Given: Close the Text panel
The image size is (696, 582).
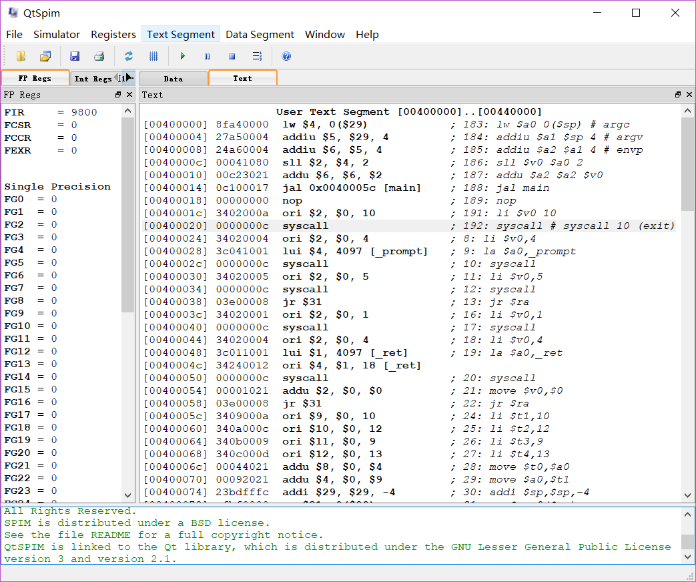Looking at the screenshot, I should click(x=689, y=95).
